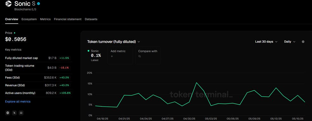Click the Add metric box

(120, 56)
